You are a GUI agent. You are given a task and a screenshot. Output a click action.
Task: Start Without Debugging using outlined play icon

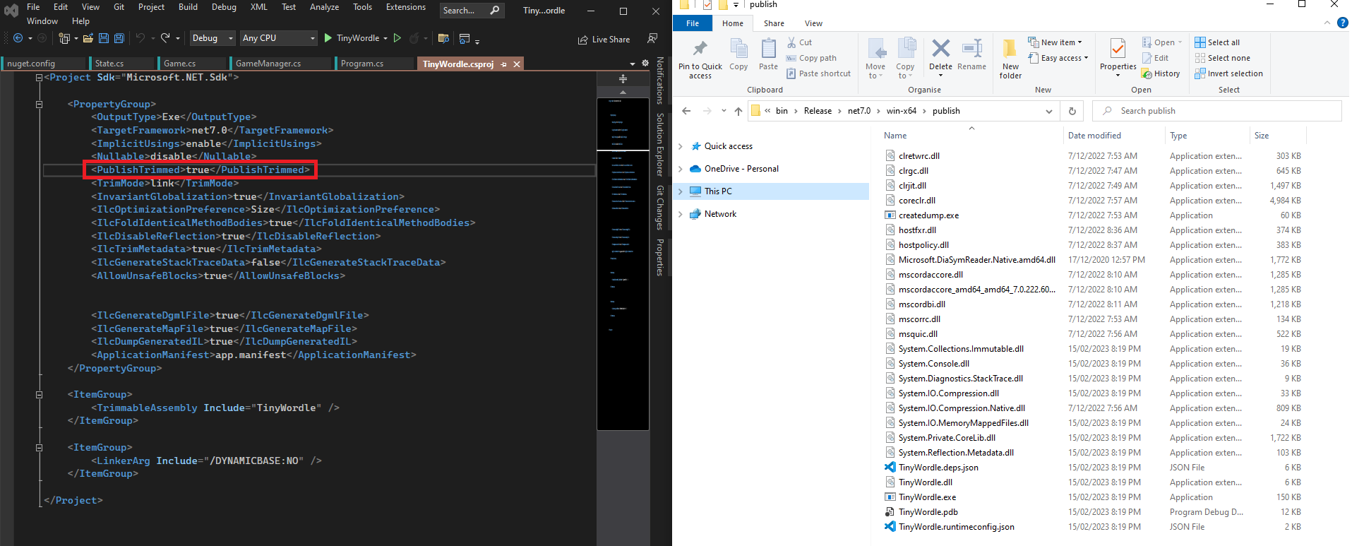397,38
